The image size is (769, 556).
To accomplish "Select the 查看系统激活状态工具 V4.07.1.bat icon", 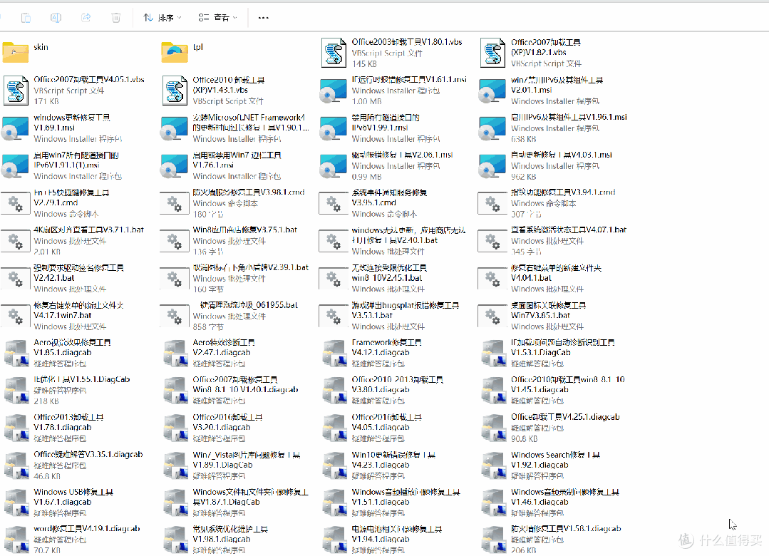I will click(492, 241).
